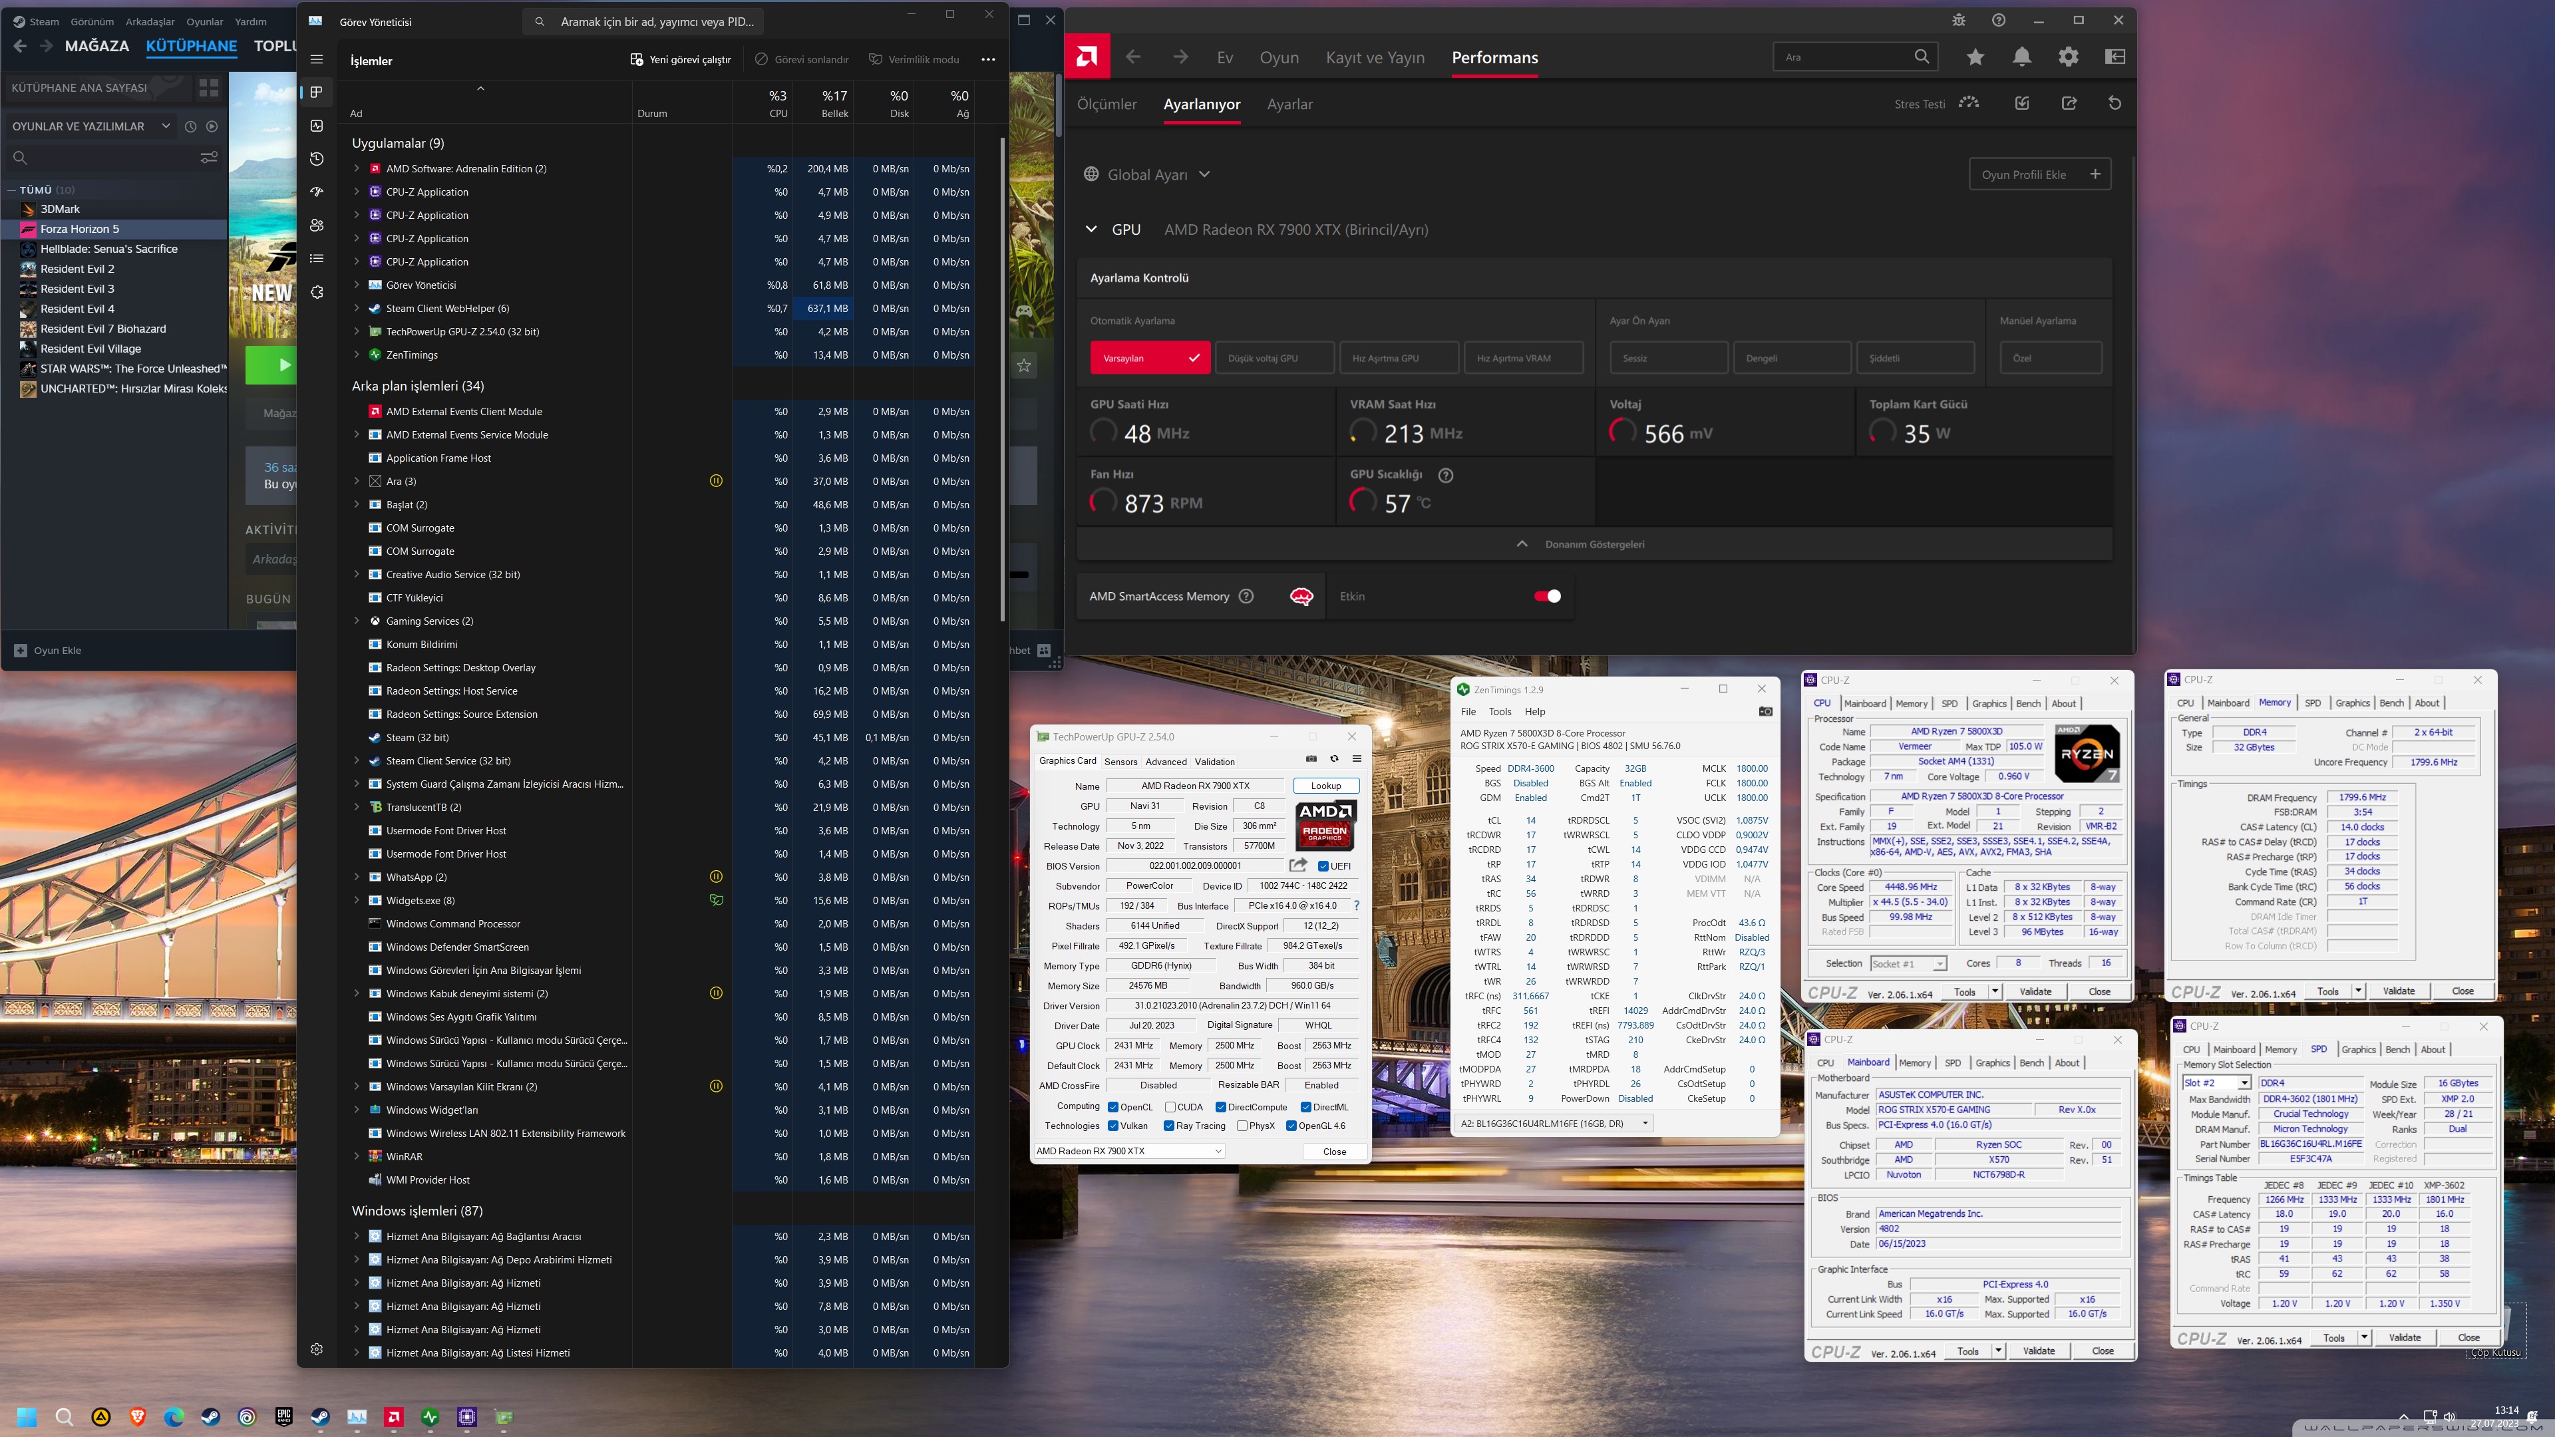This screenshot has width=2555, height=1437.
Task: Open AMD Software notifications bell
Action: (2021, 57)
